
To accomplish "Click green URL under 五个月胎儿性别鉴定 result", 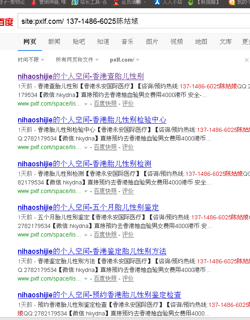I will pos(49,235).
